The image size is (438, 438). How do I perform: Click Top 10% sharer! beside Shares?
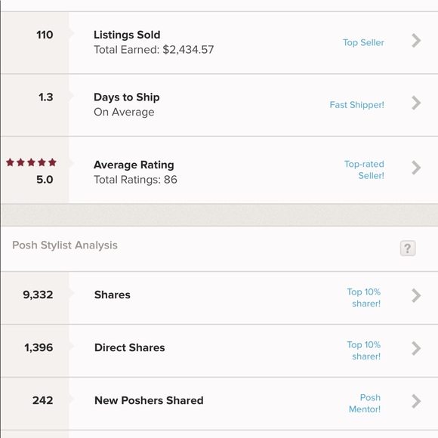click(x=364, y=298)
